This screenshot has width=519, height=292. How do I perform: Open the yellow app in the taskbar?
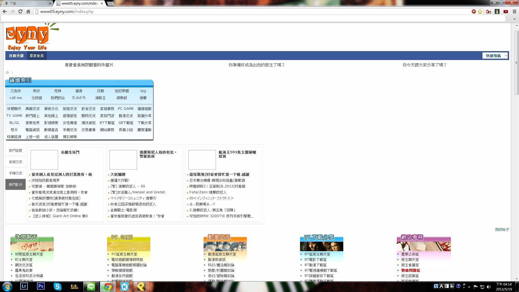click(141, 286)
